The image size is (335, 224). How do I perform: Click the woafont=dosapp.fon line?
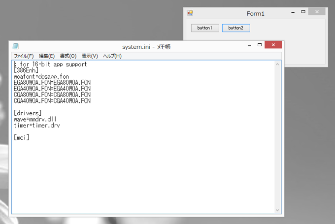(41, 76)
